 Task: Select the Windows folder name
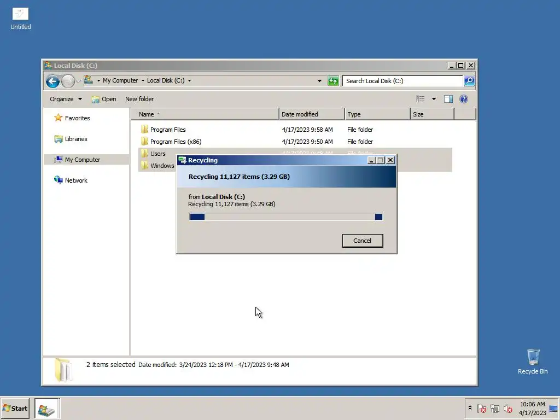(x=162, y=166)
